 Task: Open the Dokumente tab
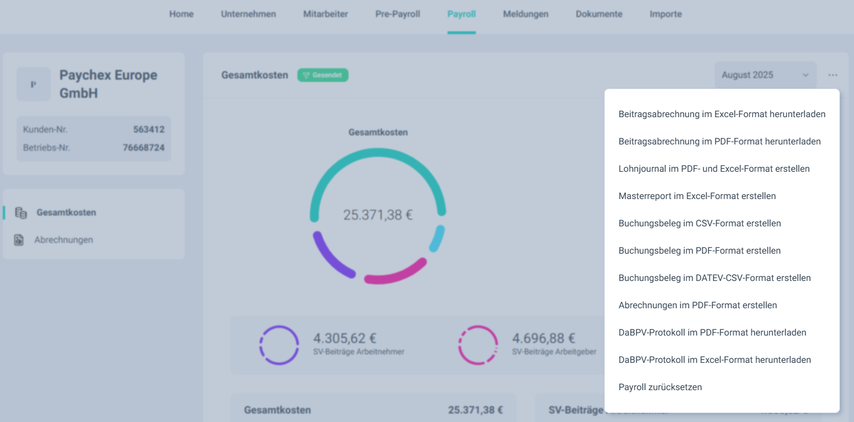pyautogui.click(x=599, y=14)
